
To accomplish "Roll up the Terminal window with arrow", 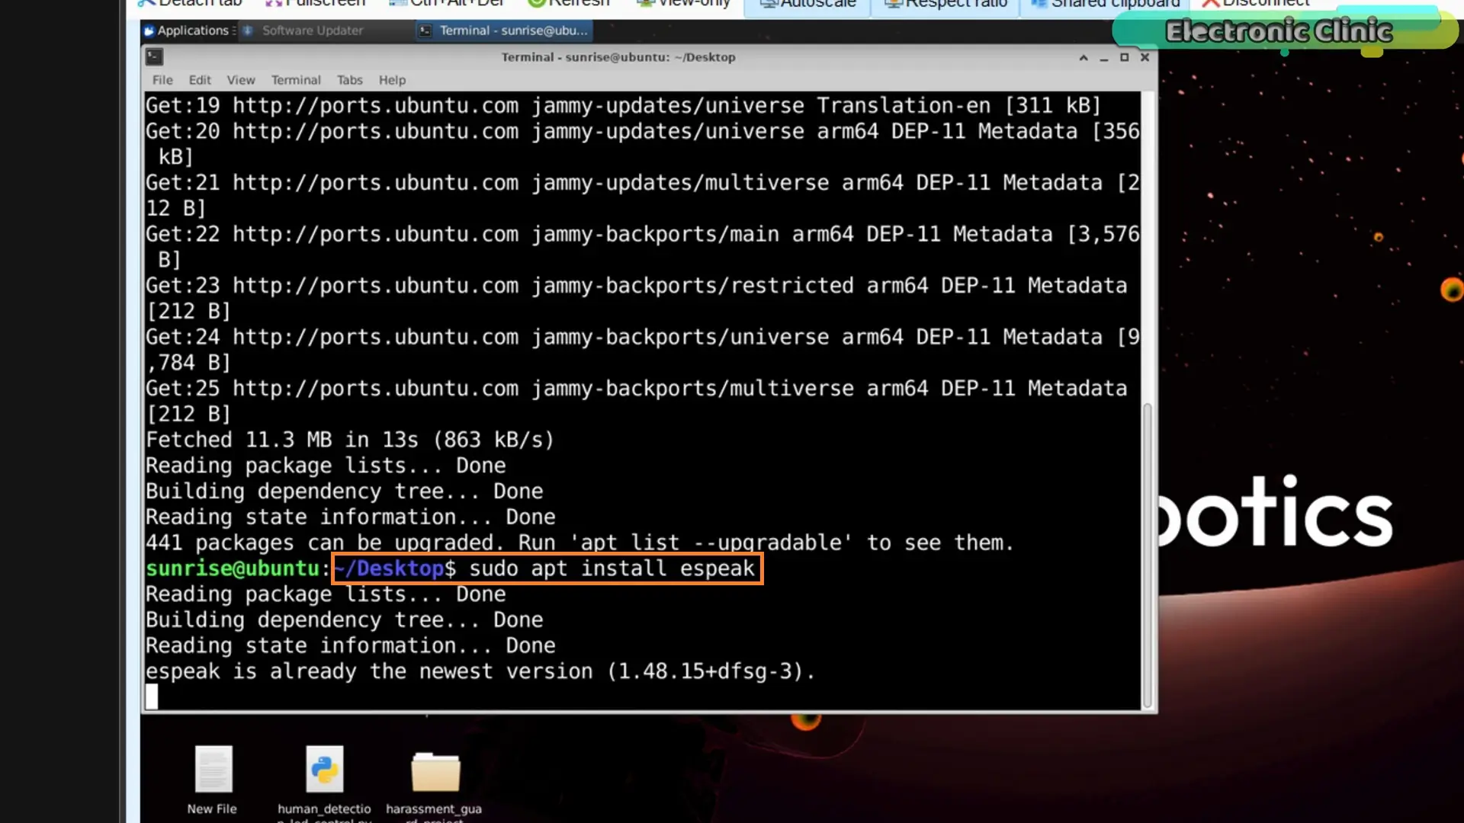I will 1083,57.
